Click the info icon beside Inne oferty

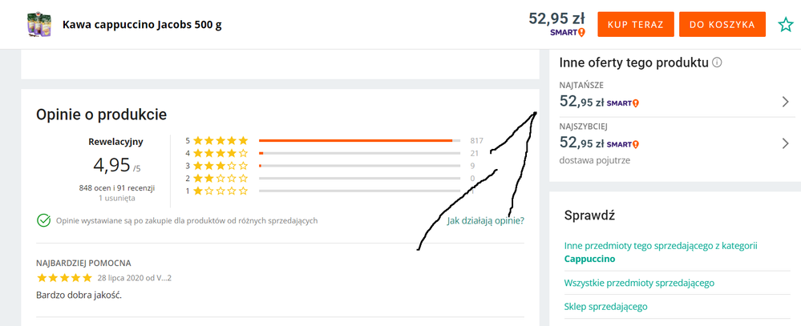pyautogui.click(x=717, y=62)
